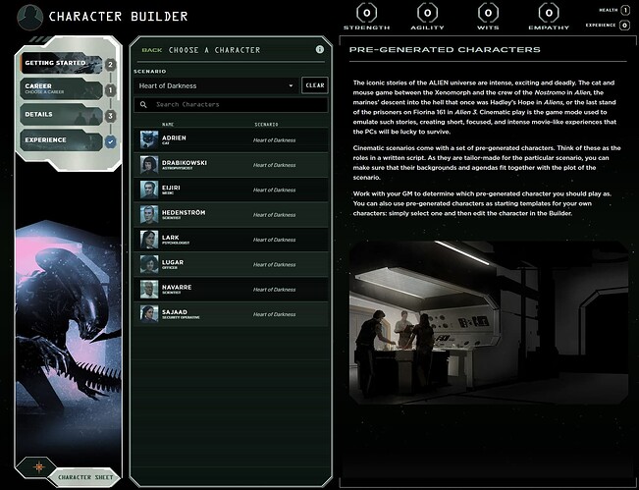This screenshot has width=639, height=490.
Task: Click Sajaad's portrait
Action: 149,314
